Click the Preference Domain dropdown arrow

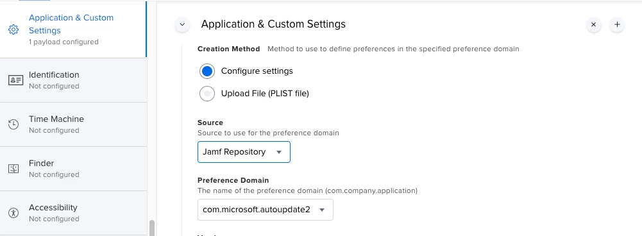(322, 210)
